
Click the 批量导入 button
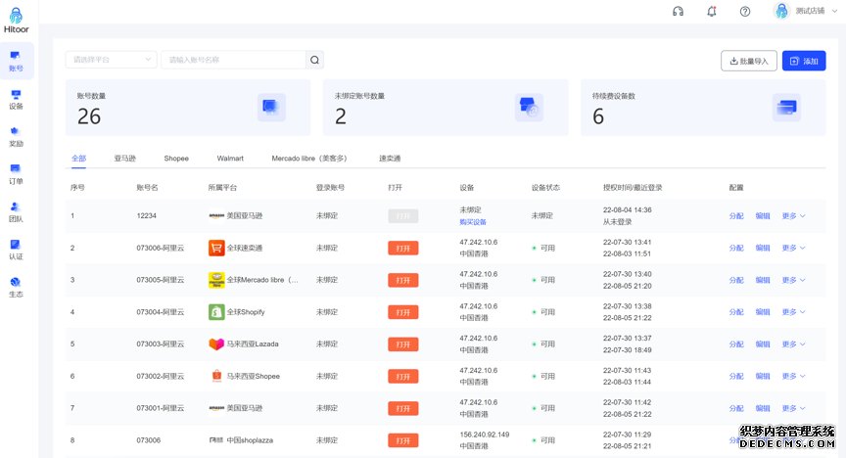[749, 61]
